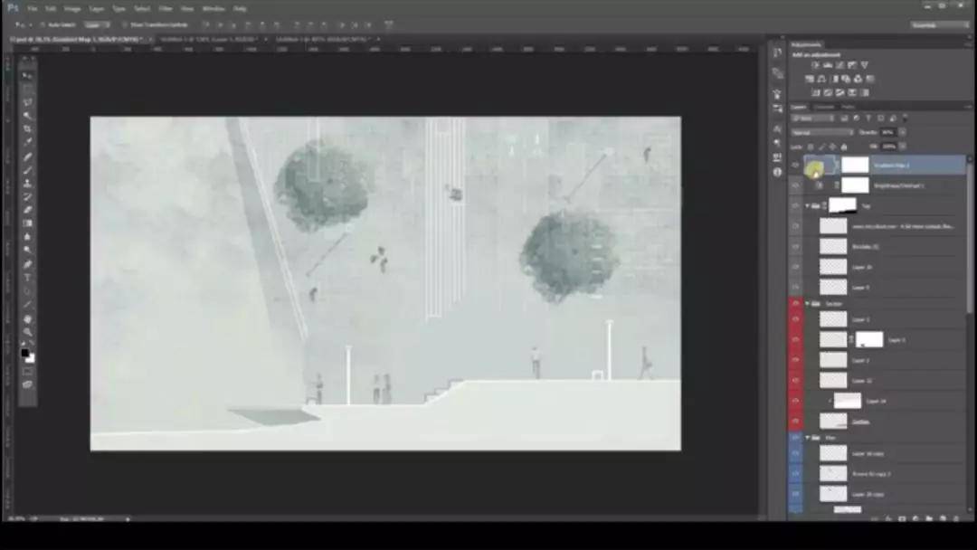Viewport: 977px width, 550px height.
Task: Collapse the Top layer group
Action: click(x=808, y=205)
